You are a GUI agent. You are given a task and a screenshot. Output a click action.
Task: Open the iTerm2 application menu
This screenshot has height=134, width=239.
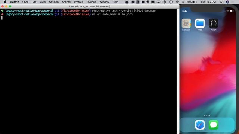point(15,2)
